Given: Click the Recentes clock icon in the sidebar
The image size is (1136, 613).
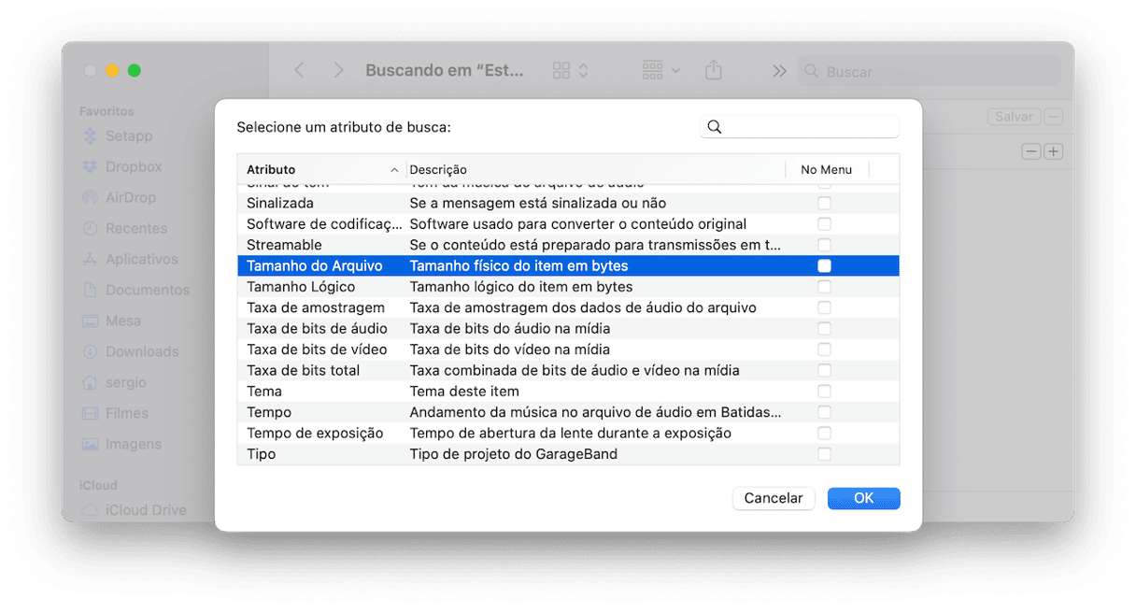Looking at the screenshot, I should [x=90, y=229].
